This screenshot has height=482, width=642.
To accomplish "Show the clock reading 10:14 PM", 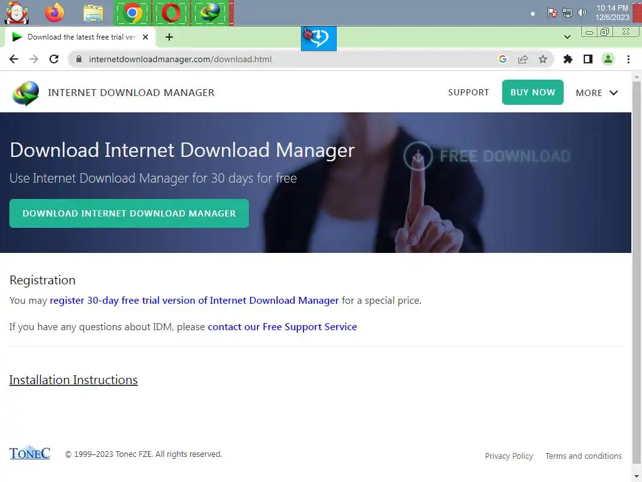I will pyautogui.click(x=612, y=8).
